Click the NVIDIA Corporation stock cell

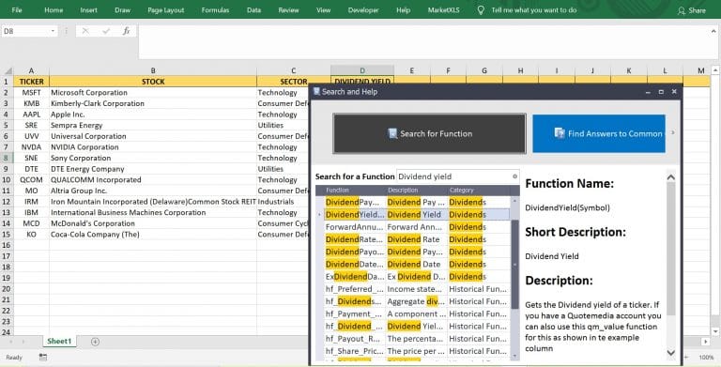153,147
